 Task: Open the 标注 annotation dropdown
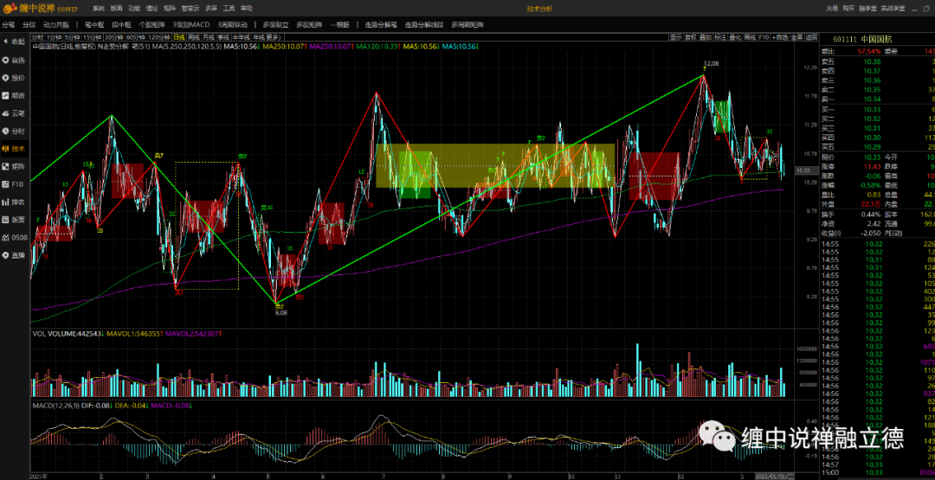[x=720, y=37]
